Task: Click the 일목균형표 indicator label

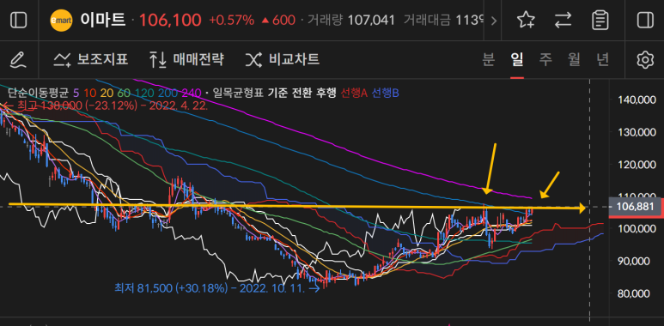Action: (238, 92)
